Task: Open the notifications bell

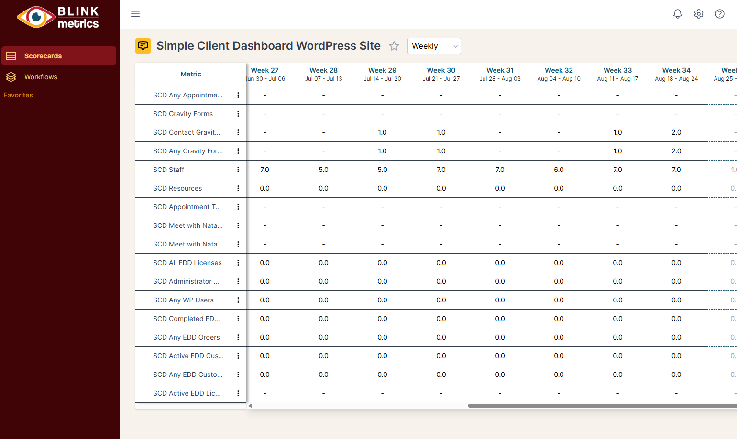Action: coord(677,14)
